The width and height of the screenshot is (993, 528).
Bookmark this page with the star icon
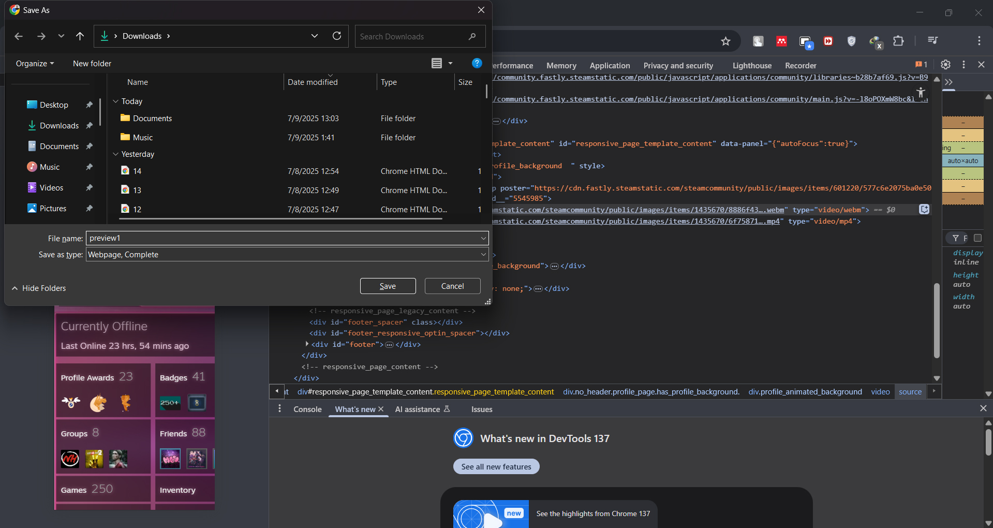pyautogui.click(x=725, y=41)
